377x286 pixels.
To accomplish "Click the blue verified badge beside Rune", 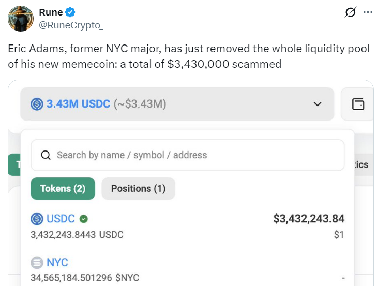I will coord(70,12).
